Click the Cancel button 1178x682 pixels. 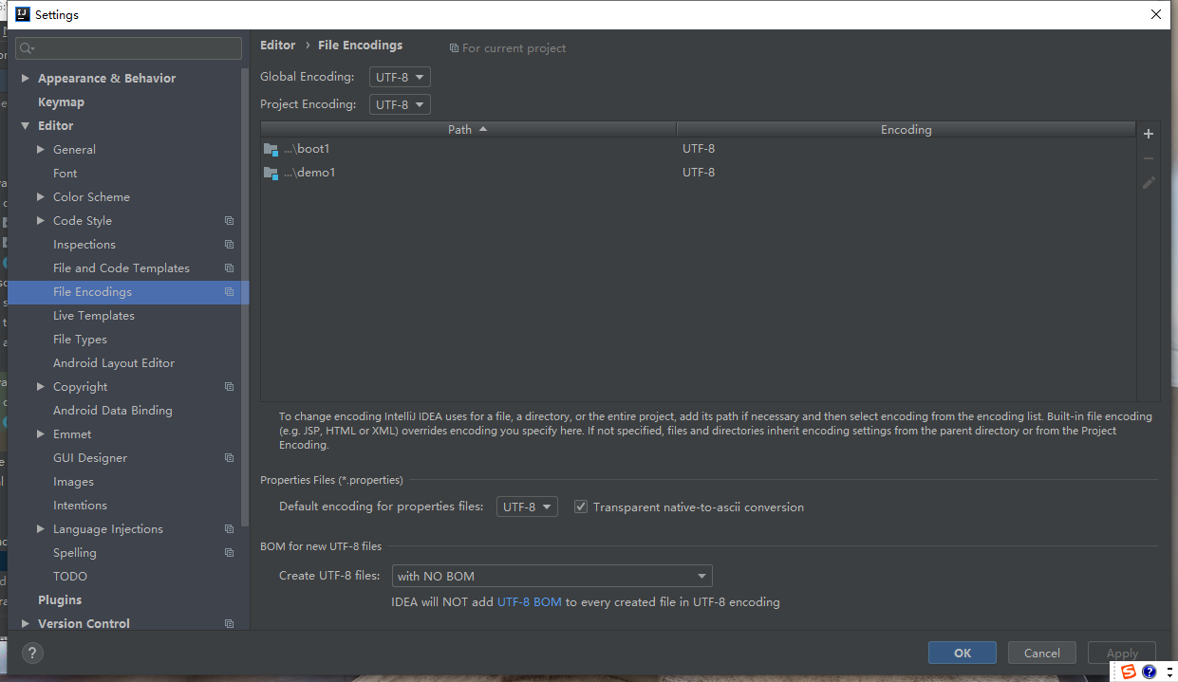(x=1041, y=653)
